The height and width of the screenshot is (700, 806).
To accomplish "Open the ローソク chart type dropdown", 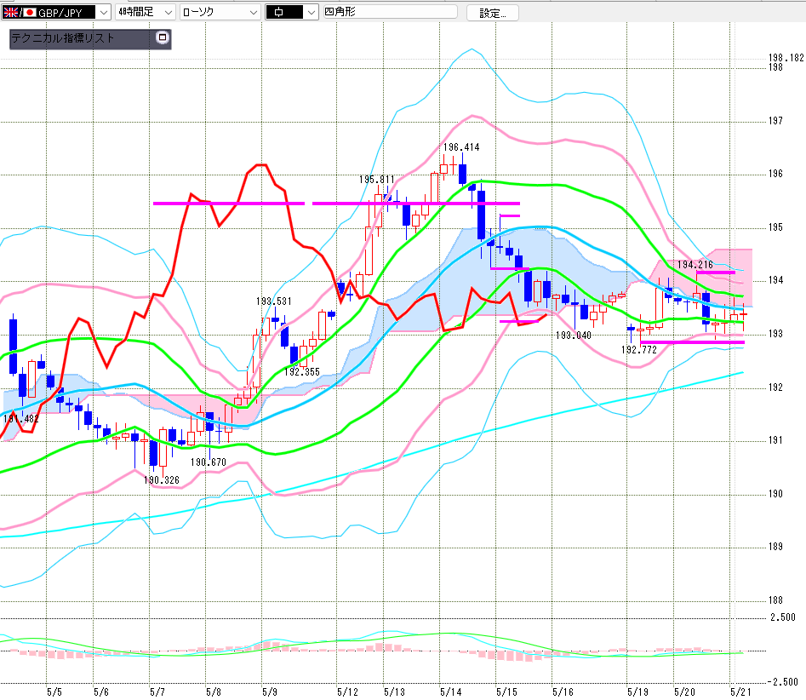I will click(x=220, y=12).
